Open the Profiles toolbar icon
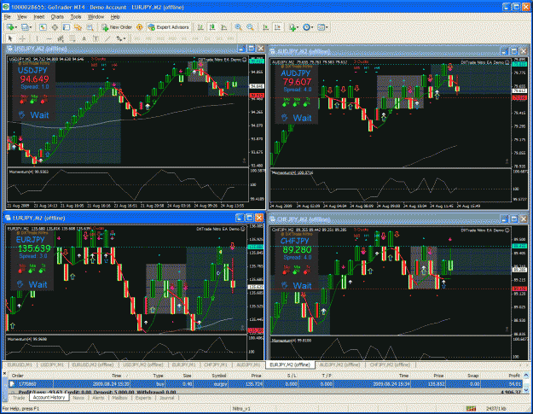The height and width of the screenshot is (414, 533). [25, 27]
